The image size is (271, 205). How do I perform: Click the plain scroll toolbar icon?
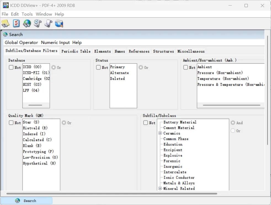point(48,24)
